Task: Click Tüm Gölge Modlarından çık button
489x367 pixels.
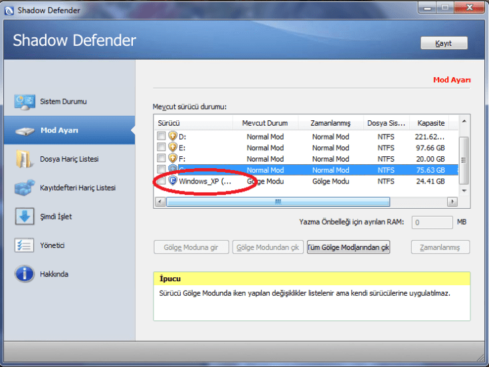Action: pos(348,247)
